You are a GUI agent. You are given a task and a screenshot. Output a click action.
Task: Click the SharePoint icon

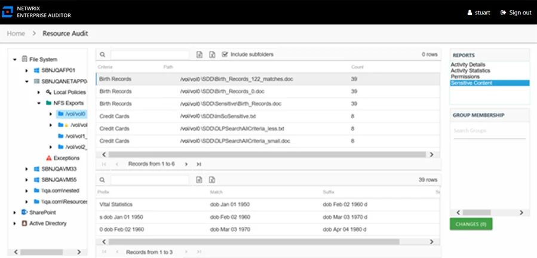point(24,213)
